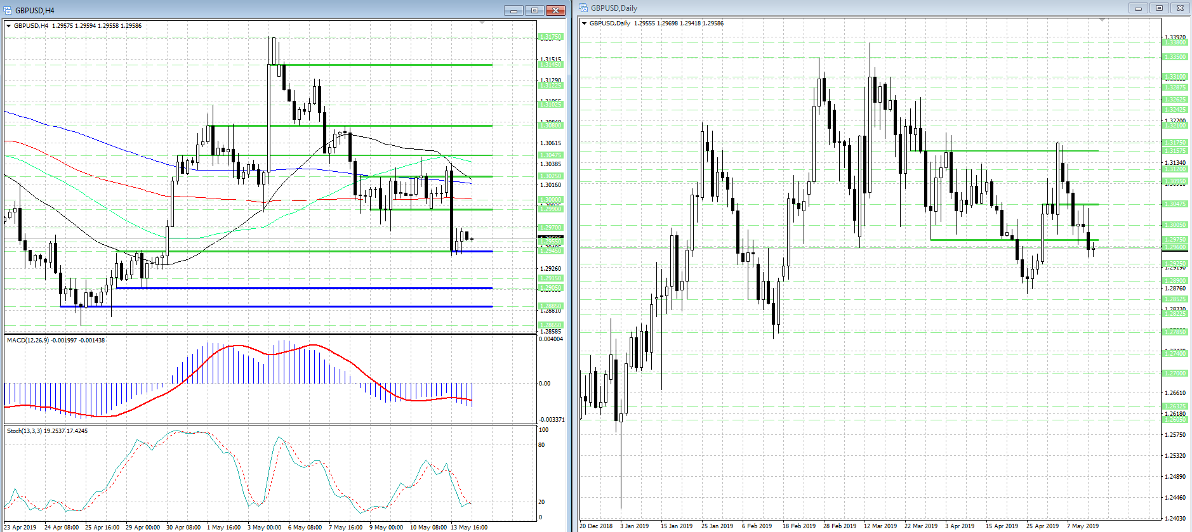Minimize the GBPUSD,H4 chart window

[513, 10]
